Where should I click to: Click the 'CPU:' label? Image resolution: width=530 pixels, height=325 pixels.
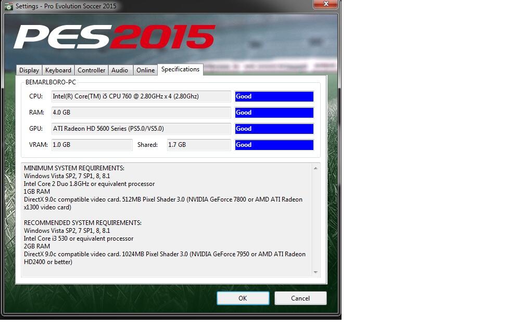tap(36, 96)
